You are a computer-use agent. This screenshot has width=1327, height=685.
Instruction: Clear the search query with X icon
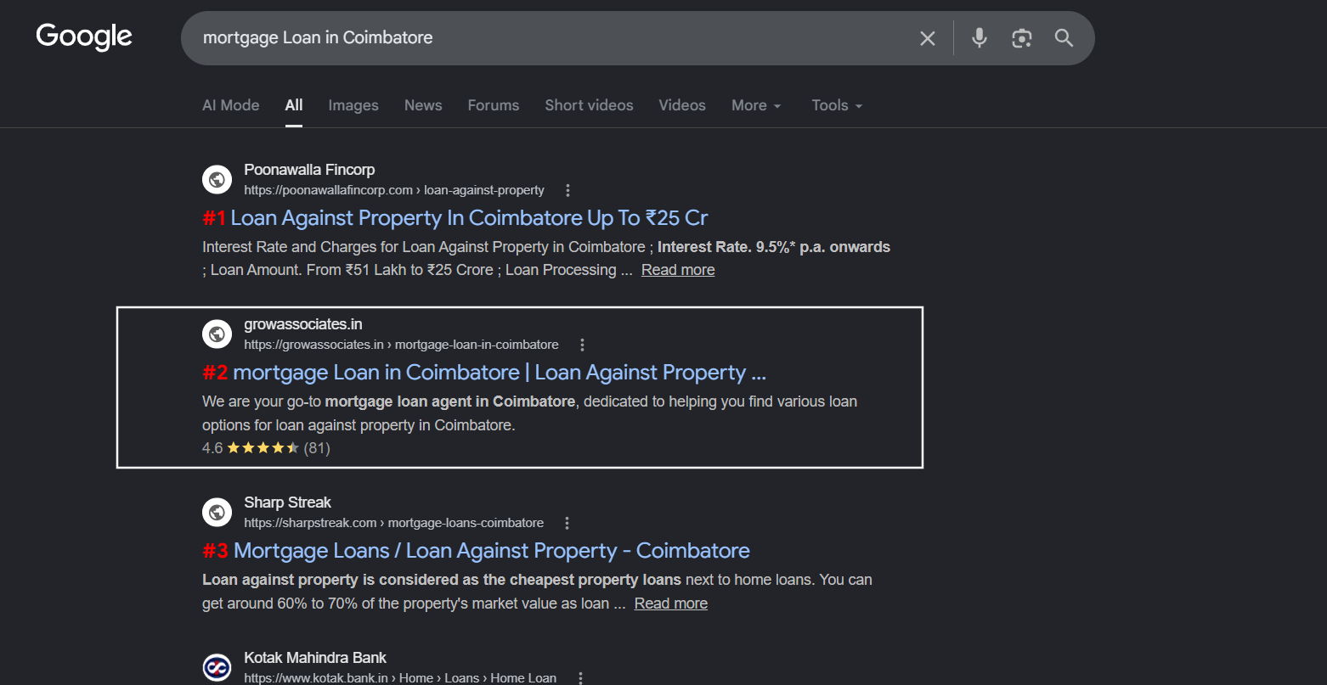(x=928, y=38)
